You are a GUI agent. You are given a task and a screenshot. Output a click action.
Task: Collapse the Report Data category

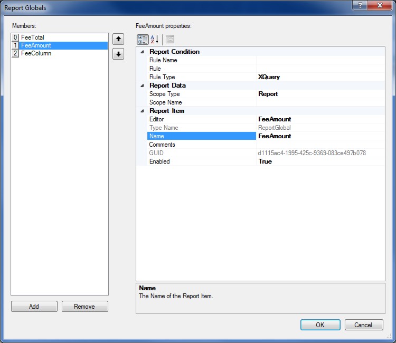pyautogui.click(x=142, y=85)
